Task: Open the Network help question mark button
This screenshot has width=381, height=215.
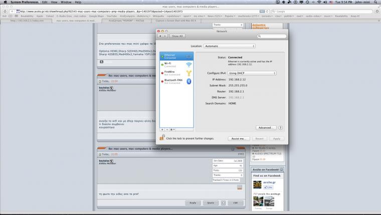Action: coord(280,128)
